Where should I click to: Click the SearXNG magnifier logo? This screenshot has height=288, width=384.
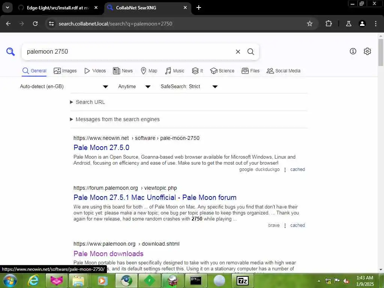[10, 52]
